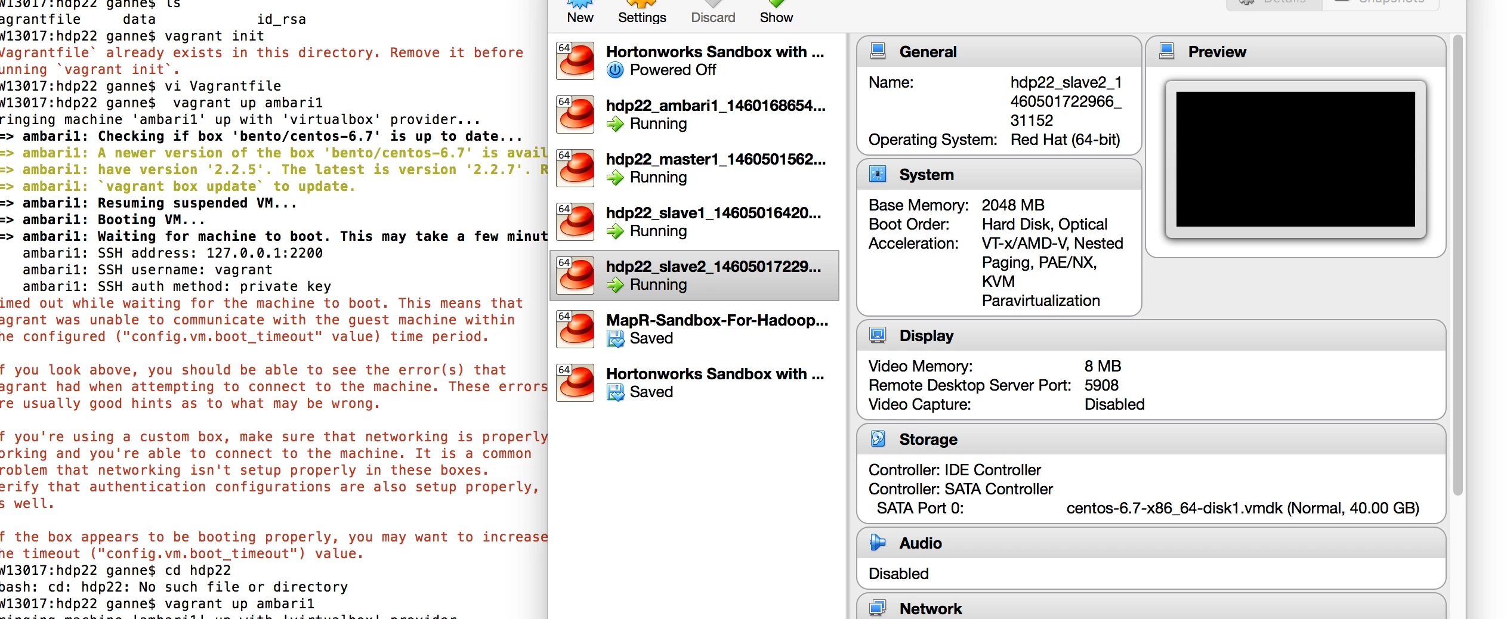1507x619 pixels.
Task: Click the hdp22_ambari1 VM icon
Action: tap(575, 114)
